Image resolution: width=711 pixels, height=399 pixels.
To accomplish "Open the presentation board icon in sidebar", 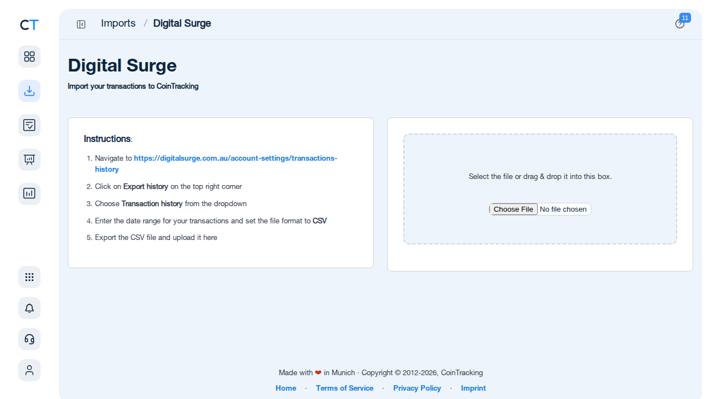I will tap(29, 160).
